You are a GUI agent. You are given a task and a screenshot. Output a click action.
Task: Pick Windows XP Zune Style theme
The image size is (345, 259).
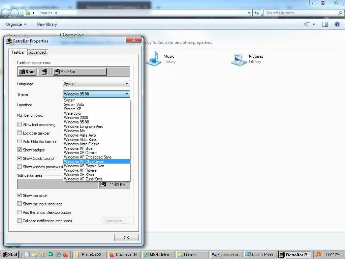(96, 179)
